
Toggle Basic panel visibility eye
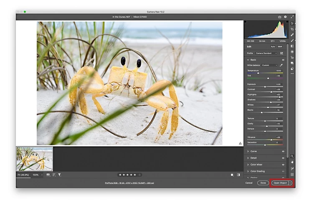click(x=283, y=60)
